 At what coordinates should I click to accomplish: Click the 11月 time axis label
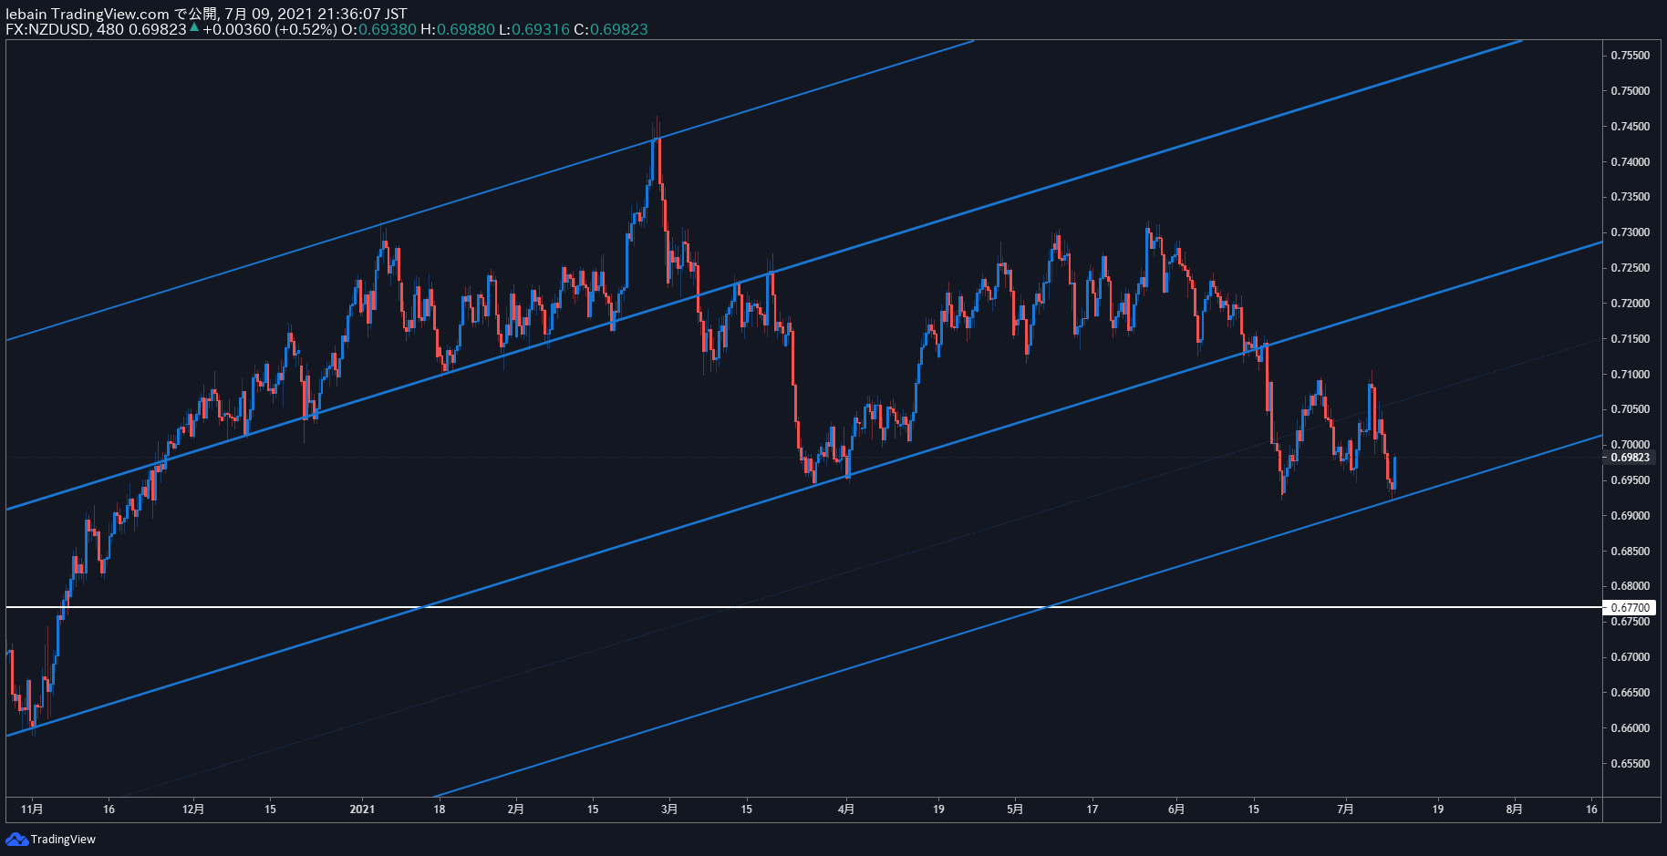click(x=32, y=810)
